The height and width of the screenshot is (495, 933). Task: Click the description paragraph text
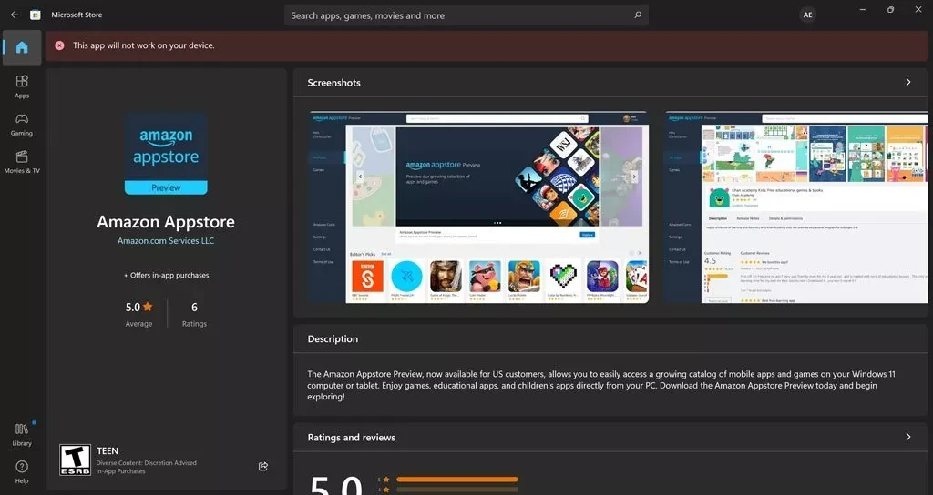(x=601, y=385)
